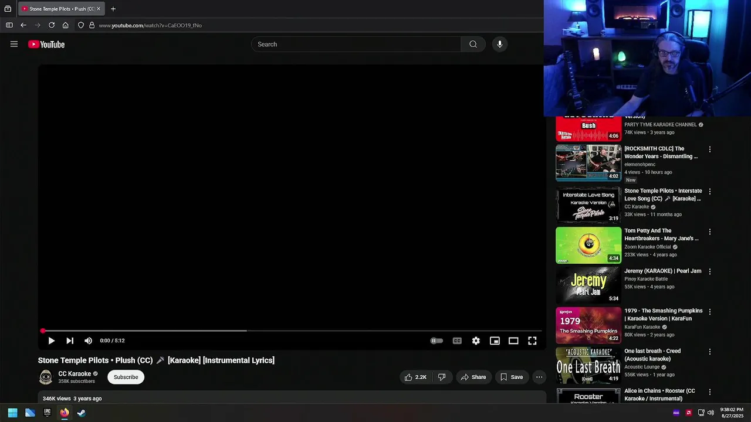Toggle closed captions on the player
751x422 pixels.
(457, 341)
